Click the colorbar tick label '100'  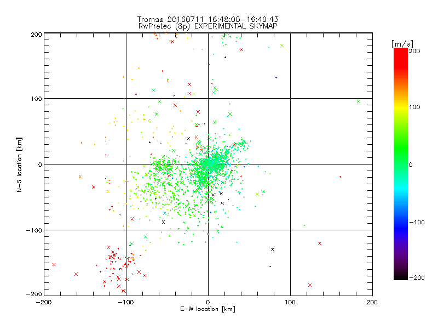click(414, 107)
